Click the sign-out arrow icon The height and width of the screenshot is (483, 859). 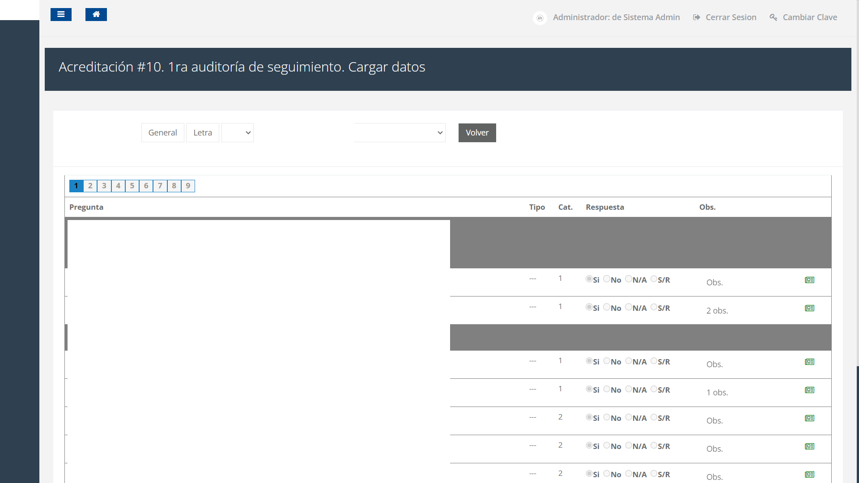[x=697, y=17]
